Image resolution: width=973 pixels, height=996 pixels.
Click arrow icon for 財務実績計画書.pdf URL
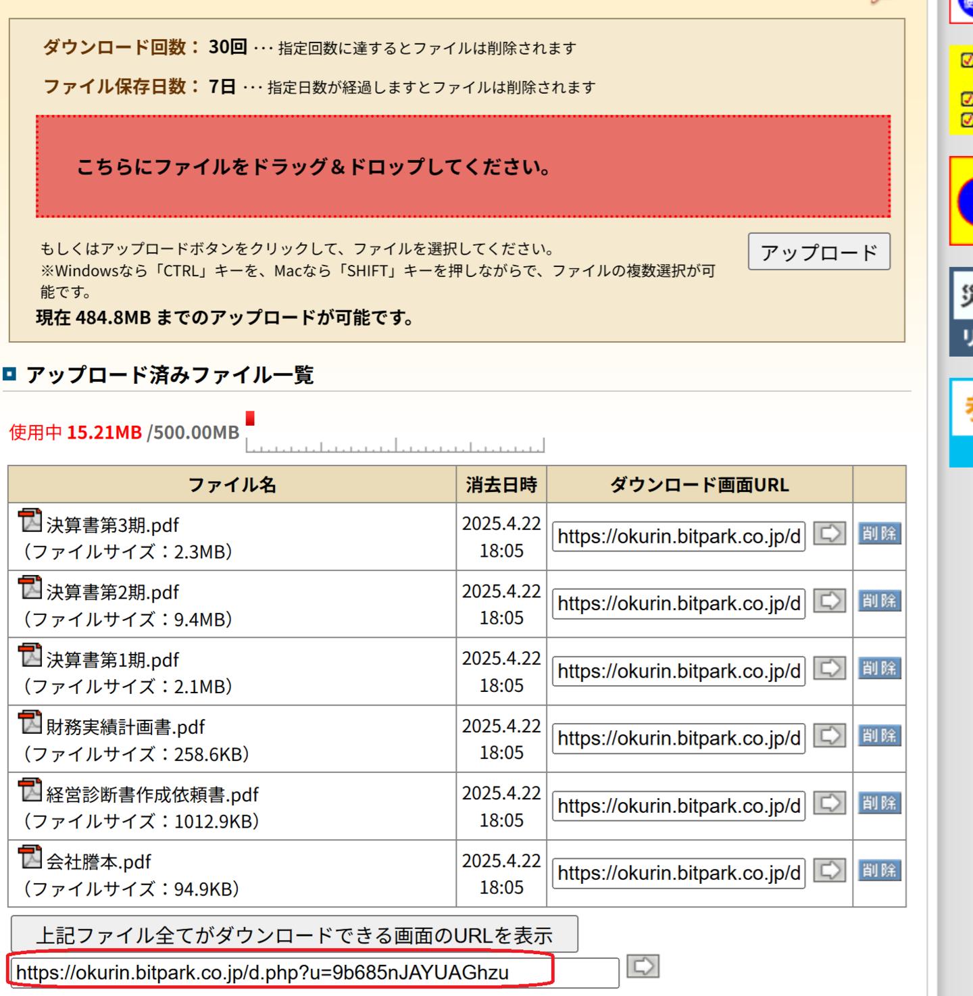pyautogui.click(x=829, y=735)
